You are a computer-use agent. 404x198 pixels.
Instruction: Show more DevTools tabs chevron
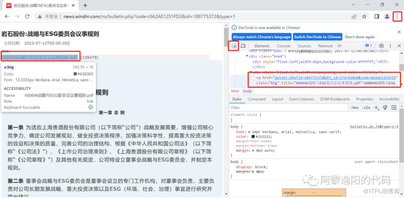(340, 46)
